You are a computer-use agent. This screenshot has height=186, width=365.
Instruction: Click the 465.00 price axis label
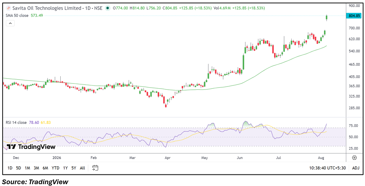tap(354, 64)
